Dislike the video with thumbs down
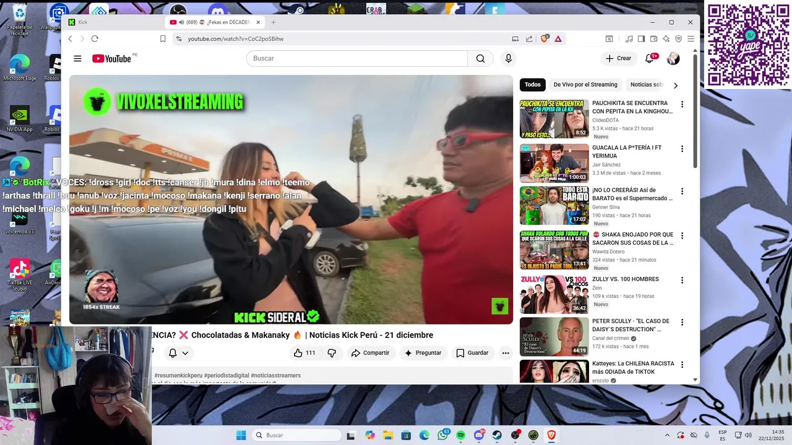Viewport: 792px width, 445px height. point(332,353)
